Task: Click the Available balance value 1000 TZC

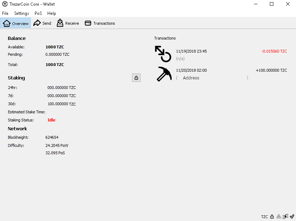Action: [x=55, y=47]
